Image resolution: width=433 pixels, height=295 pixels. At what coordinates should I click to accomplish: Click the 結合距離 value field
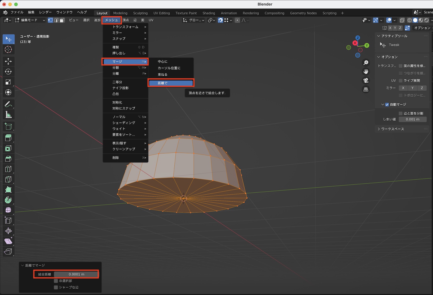76,274
